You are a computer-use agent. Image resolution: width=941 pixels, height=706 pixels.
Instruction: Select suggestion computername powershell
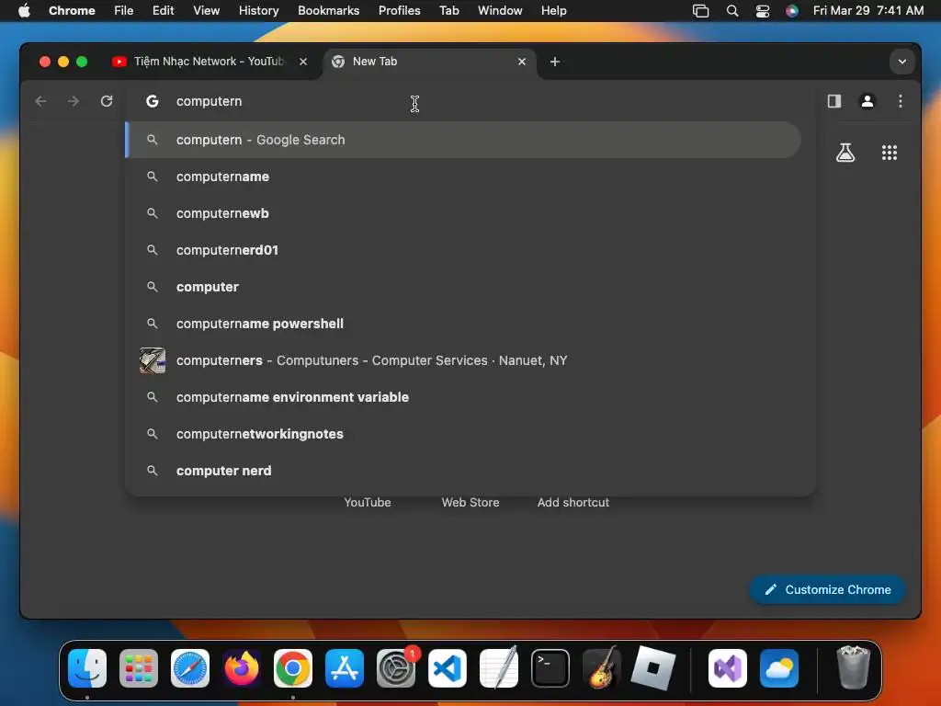pyautogui.click(x=463, y=324)
